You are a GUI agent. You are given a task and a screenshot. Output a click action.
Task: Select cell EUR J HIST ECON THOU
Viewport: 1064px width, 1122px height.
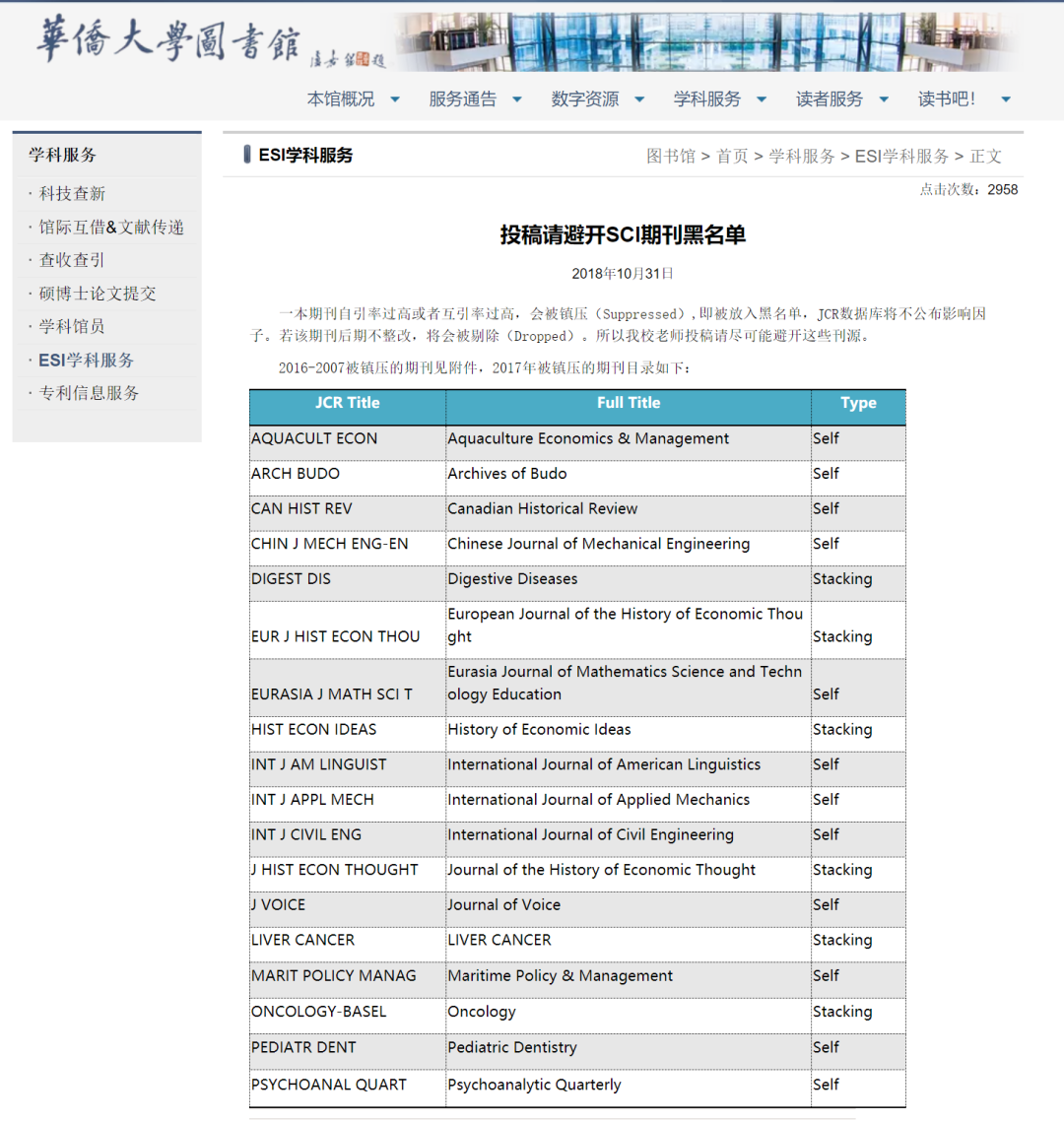[348, 630]
